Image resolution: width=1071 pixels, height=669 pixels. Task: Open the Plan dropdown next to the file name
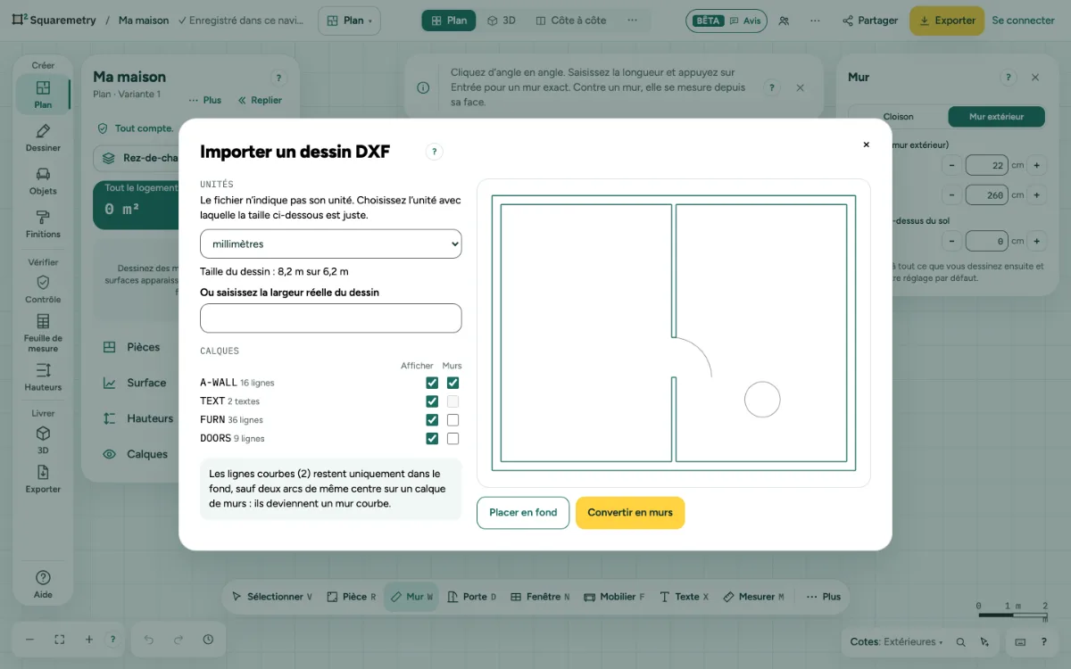pos(349,21)
